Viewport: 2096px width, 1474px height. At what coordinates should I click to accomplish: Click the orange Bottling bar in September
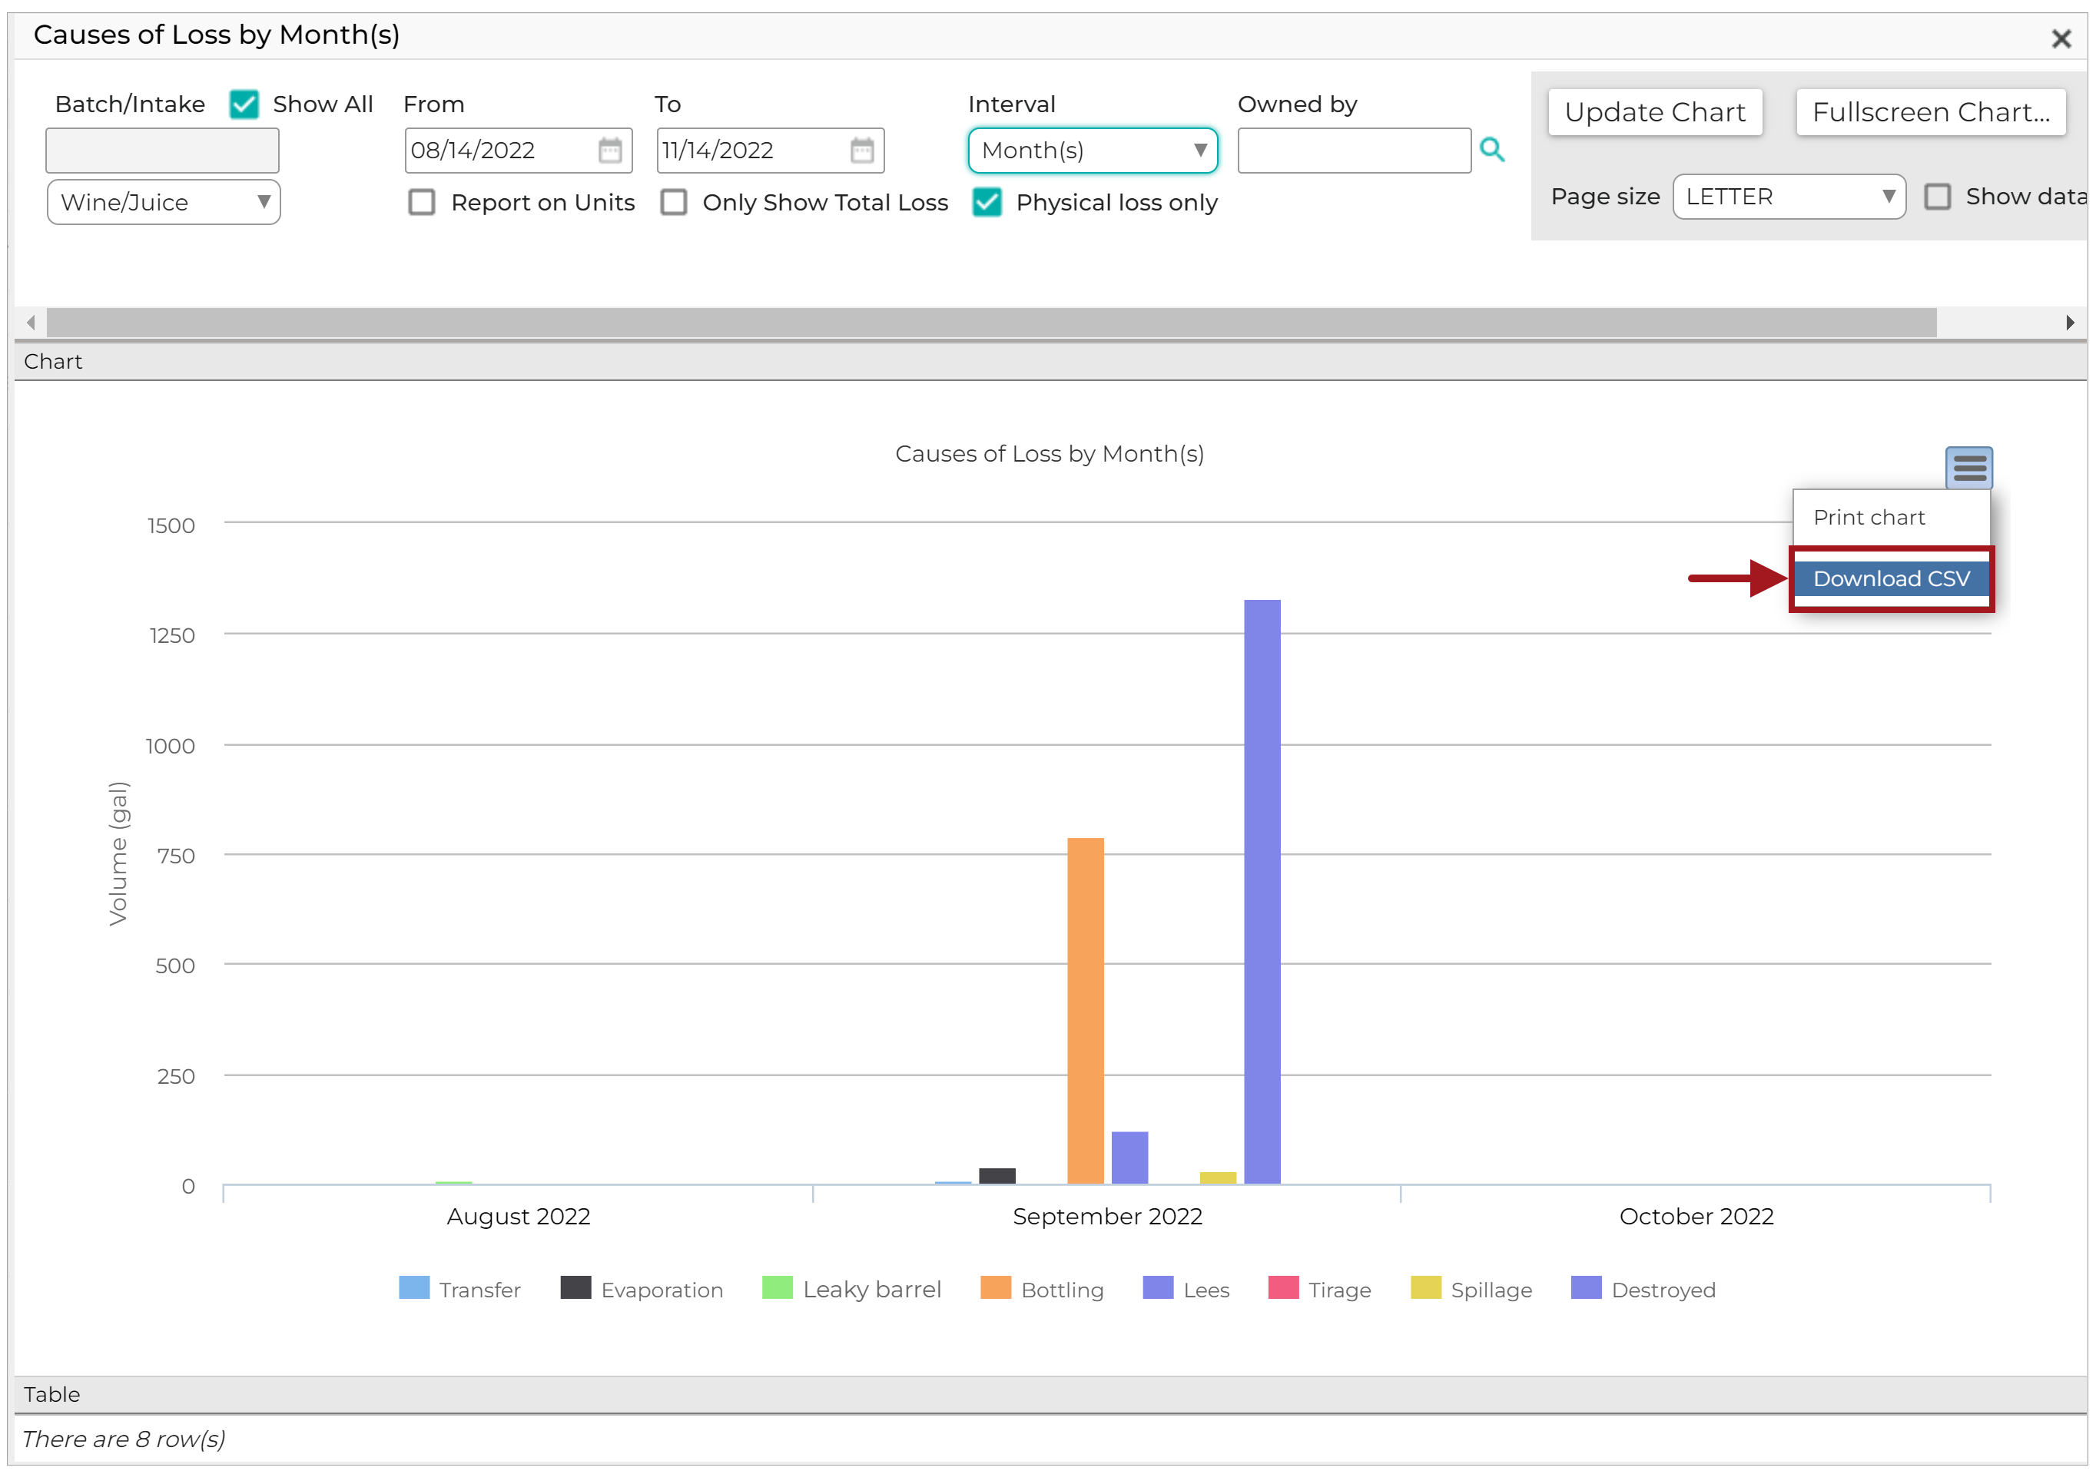(1086, 1010)
